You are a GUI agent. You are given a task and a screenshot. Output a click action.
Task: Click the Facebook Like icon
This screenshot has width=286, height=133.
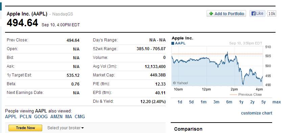coord(254,13)
